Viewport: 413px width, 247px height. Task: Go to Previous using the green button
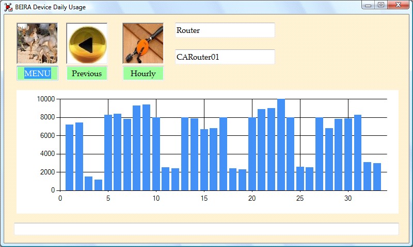pyautogui.click(x=87, y=74)
